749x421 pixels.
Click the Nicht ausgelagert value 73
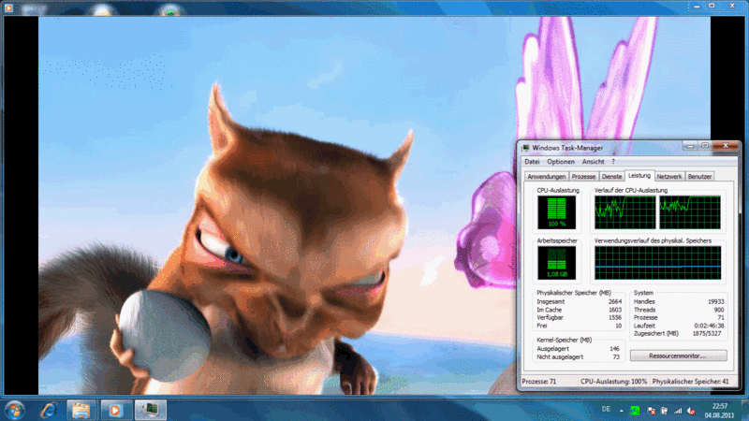coord(616,357)
